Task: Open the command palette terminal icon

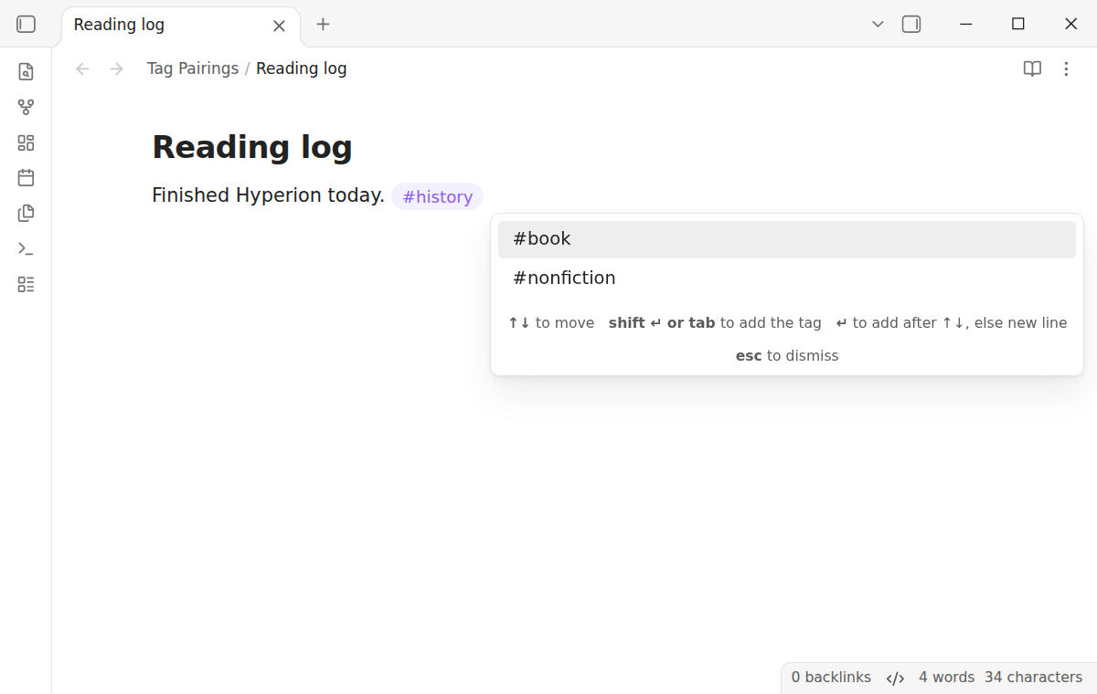Action: [x=27, y=248]
